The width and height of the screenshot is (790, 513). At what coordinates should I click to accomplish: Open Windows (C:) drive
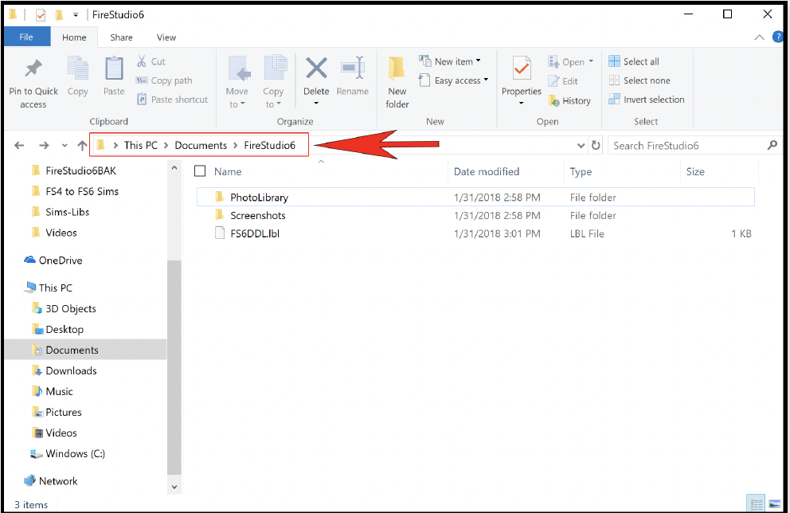(75, 453)
